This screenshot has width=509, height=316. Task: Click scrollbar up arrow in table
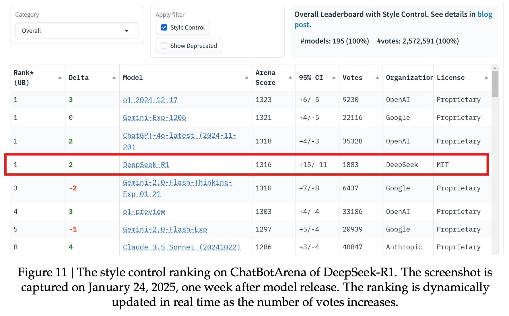[495, 68]
